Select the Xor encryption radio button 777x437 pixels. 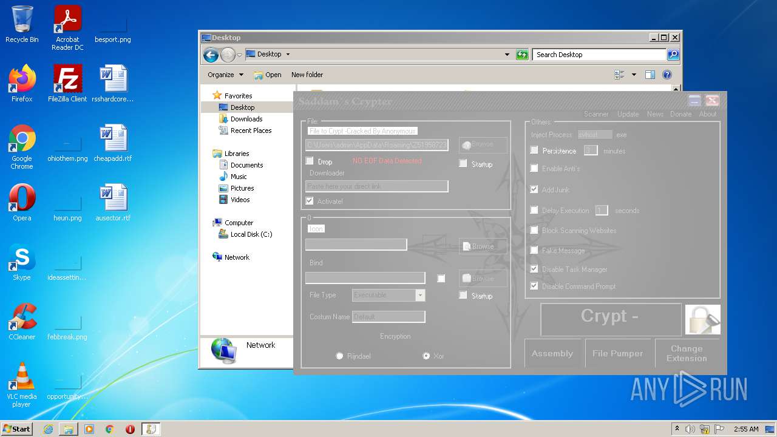[x=426, y=356]
